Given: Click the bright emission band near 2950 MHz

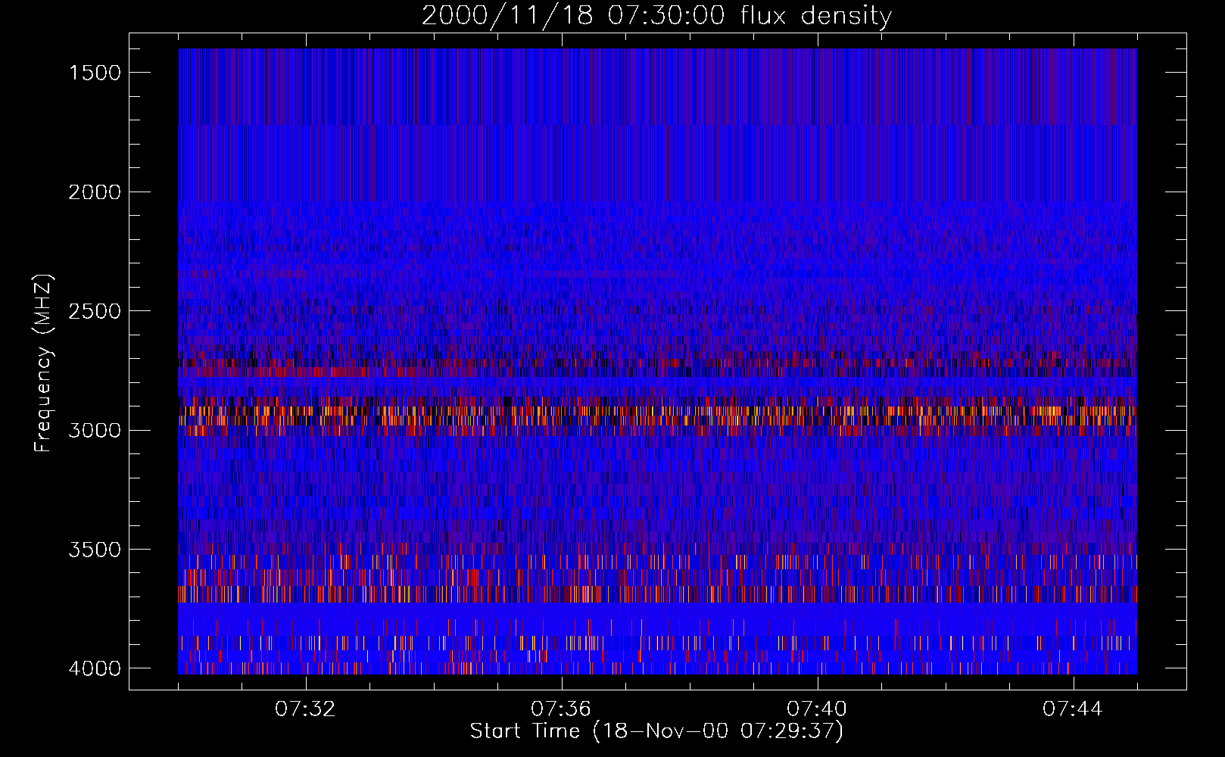Looking at the screenshot, I should [x=657, y=416].
